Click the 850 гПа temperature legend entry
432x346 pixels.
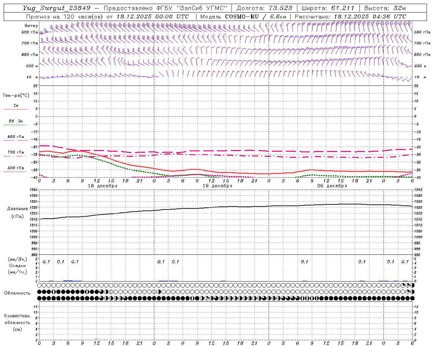[16, 137]
